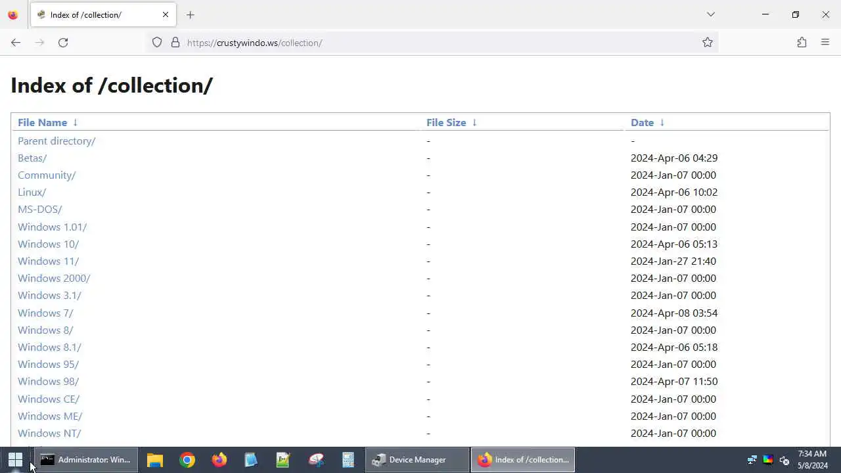Open the Windows NT/ folder
Image resolution: width=841 pixels, height=473 pixels.
click(x=49, y=434)
